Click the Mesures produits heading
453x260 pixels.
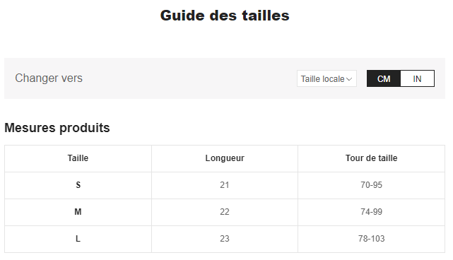tap(57, 128)
